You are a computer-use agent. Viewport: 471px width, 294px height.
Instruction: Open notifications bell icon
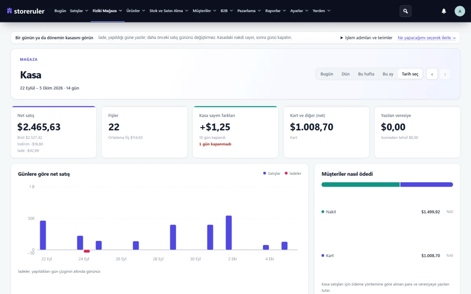(444, 11)
